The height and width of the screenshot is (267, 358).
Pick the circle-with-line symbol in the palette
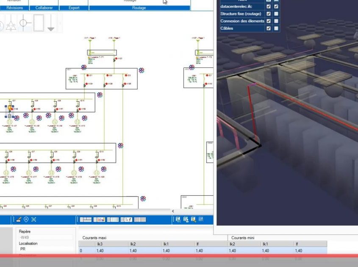point(25,23)
